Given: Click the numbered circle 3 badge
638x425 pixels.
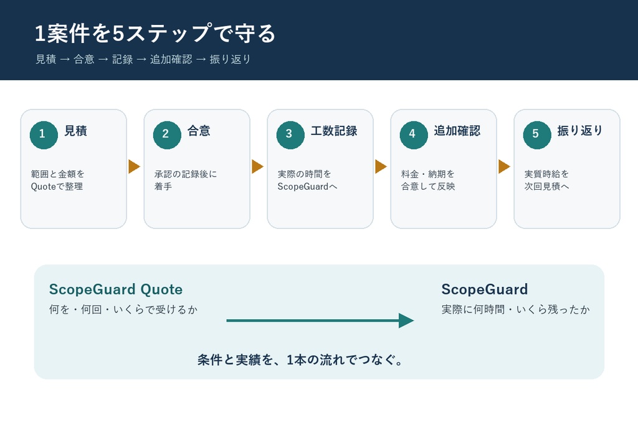Looking at the screenshot, I should 290,135.
